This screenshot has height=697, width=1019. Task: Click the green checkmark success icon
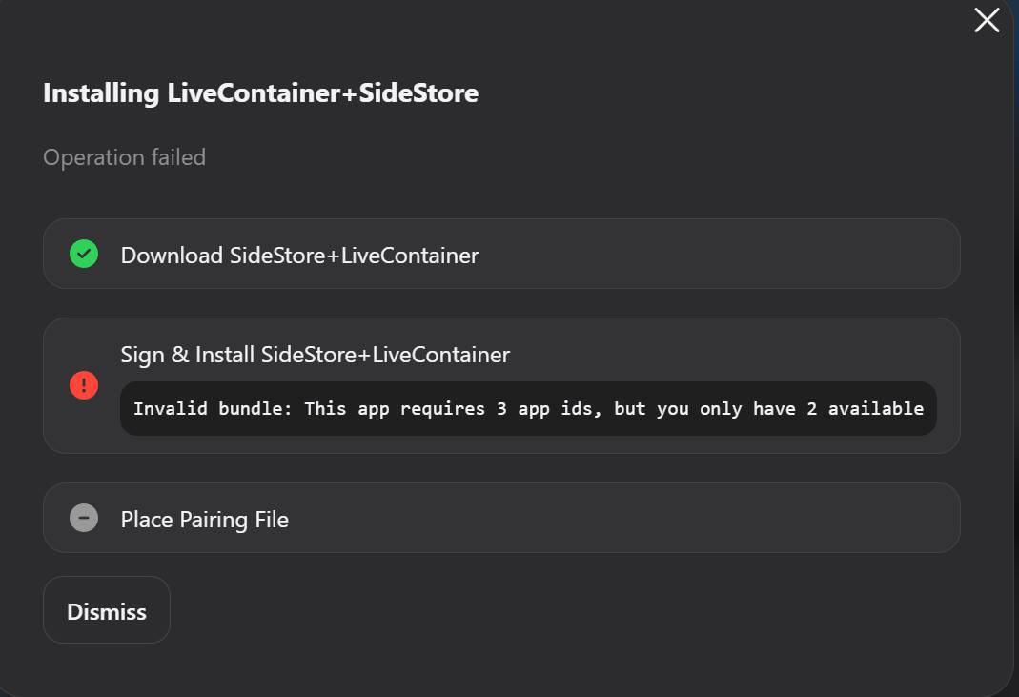84,254
